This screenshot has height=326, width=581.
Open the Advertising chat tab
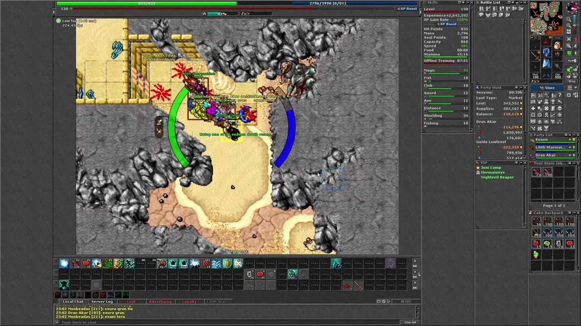pyautogui.click(x=161, y=302)
